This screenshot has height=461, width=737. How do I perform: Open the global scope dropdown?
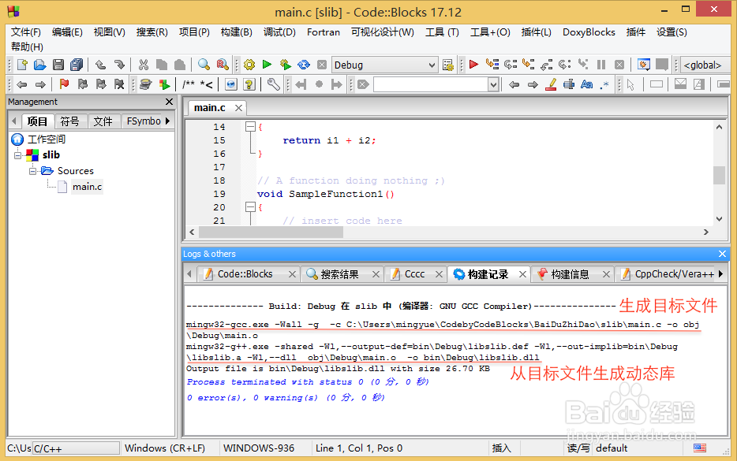(705, 65)
